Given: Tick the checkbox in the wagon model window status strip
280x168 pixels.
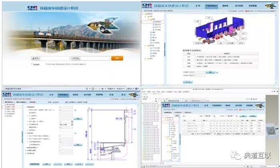Looking at the screenshot, I should [x=230, y=11].
